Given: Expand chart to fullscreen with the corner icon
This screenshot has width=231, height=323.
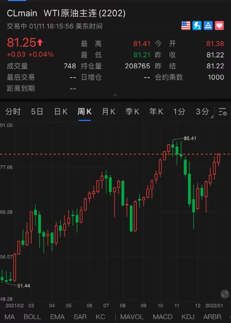Looking at the screenshot, I should (x=225, y=294).
